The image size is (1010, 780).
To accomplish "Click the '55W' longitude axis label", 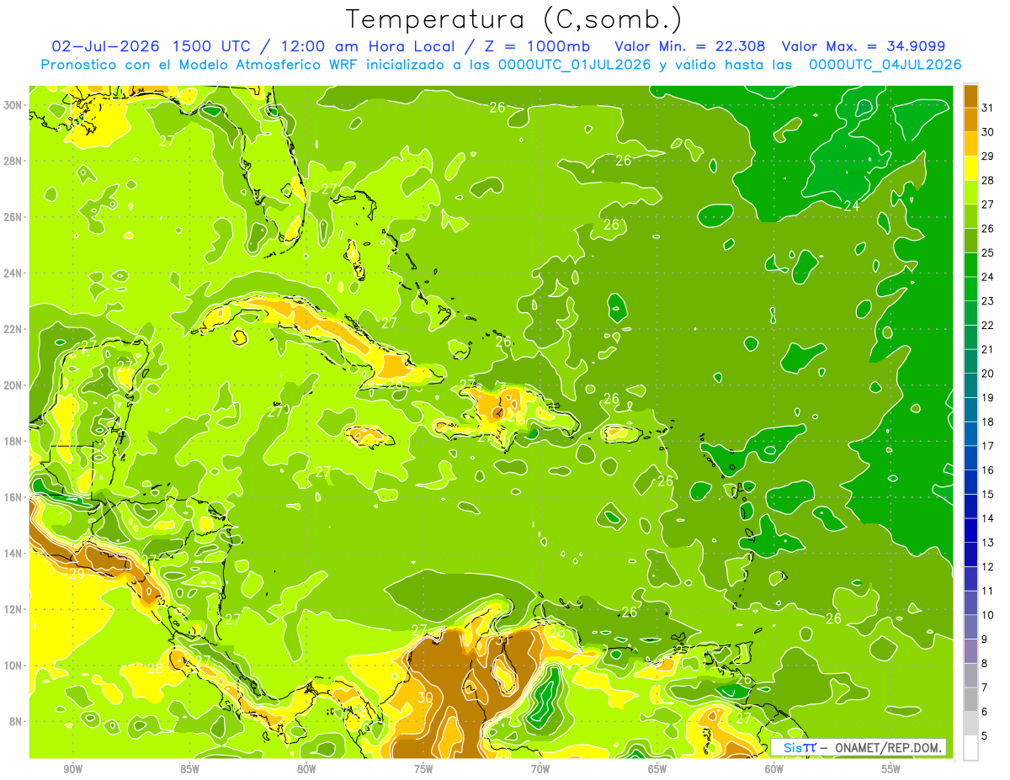I will pos(891,769).
